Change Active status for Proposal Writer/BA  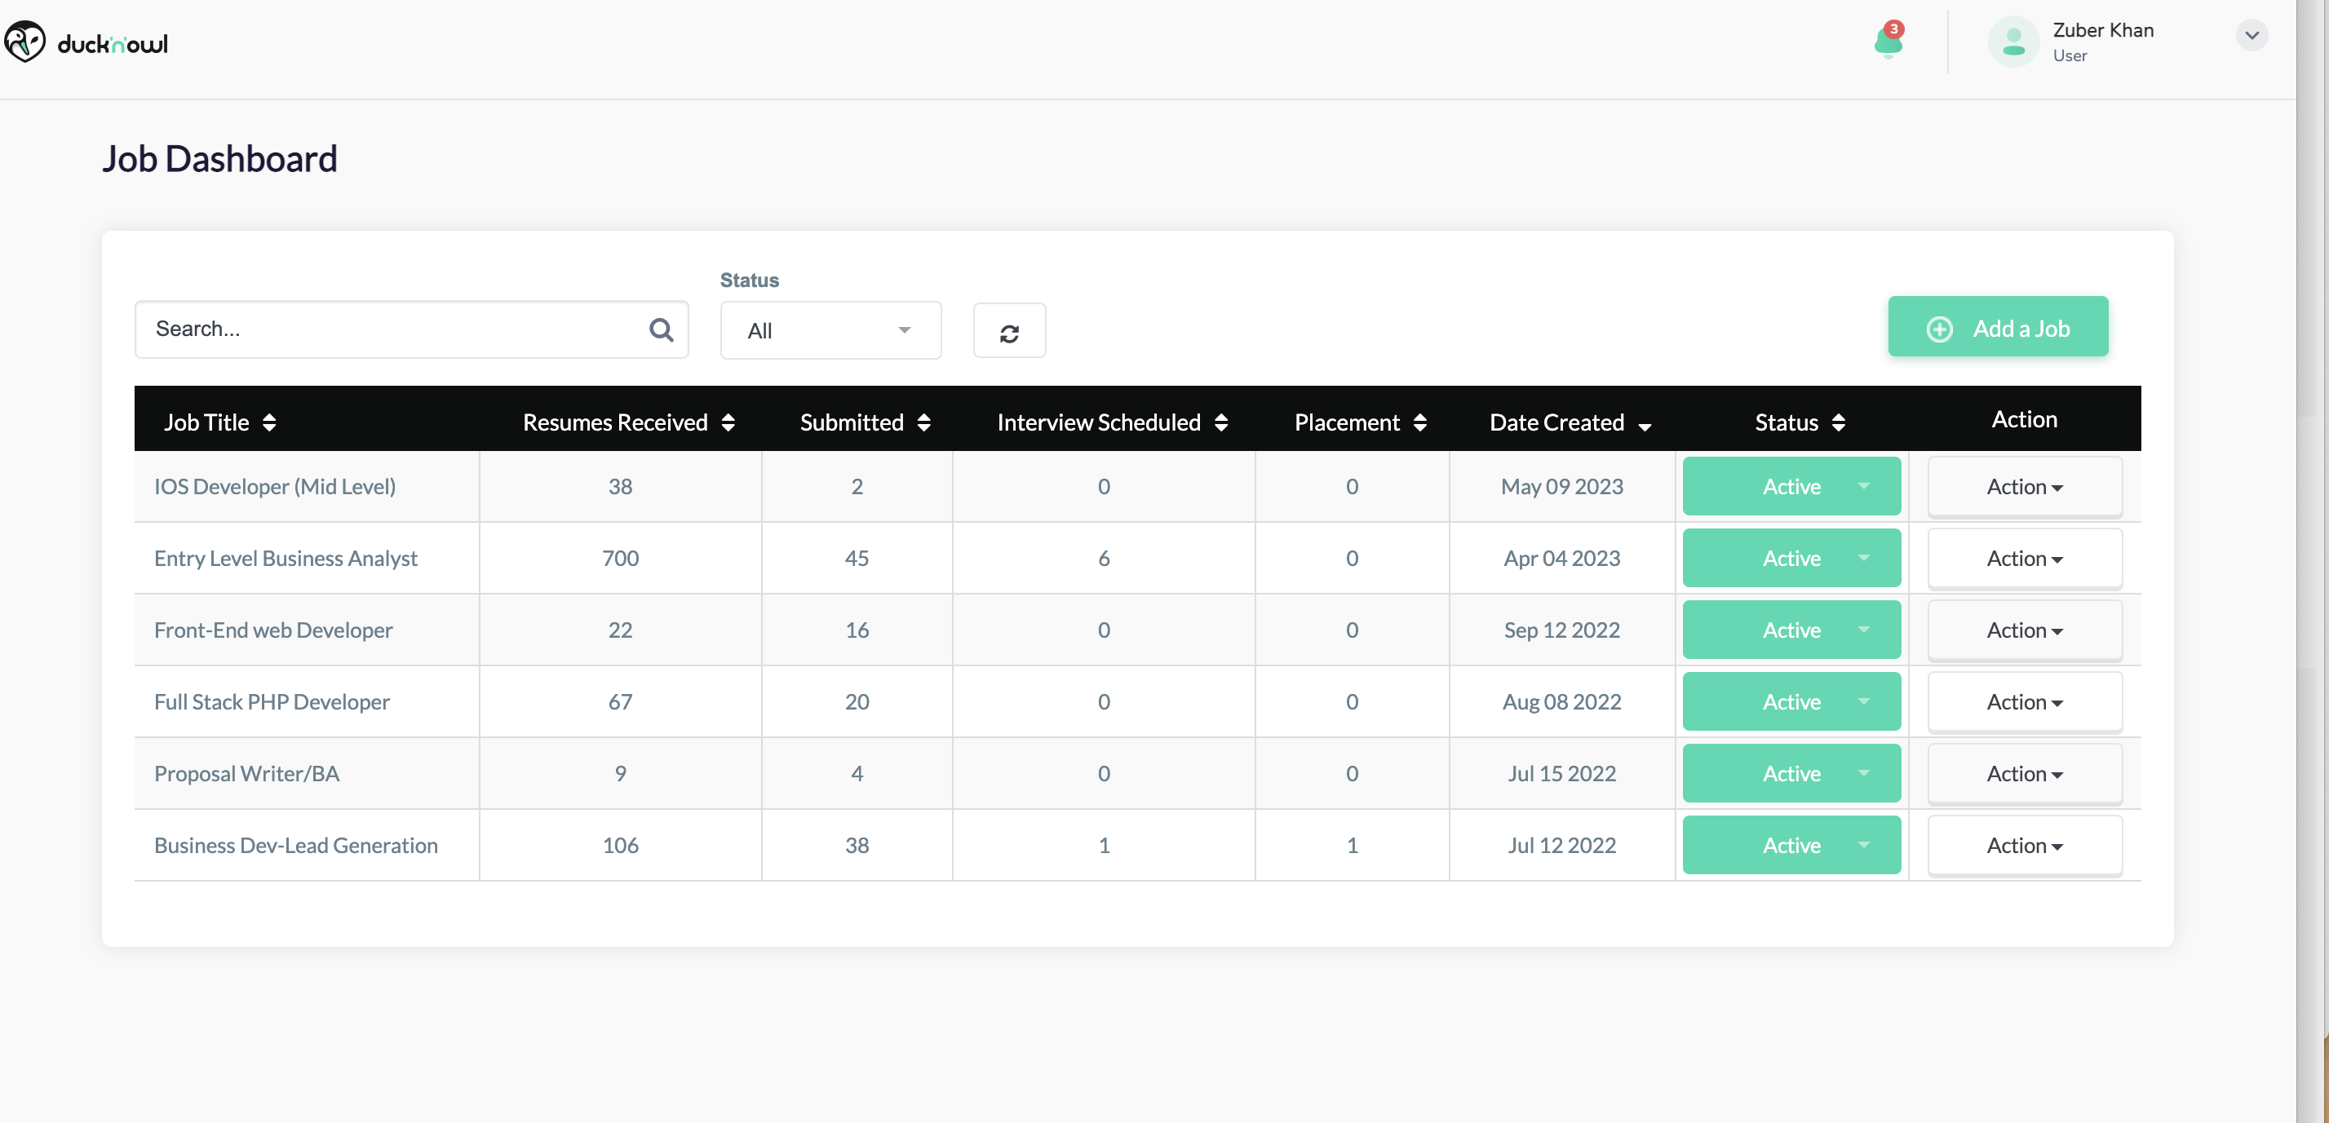pos(1791,774)
